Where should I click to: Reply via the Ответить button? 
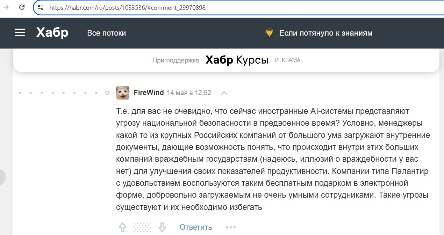196,227
